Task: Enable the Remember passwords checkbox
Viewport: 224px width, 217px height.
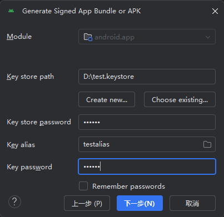Action: (83, 186)
